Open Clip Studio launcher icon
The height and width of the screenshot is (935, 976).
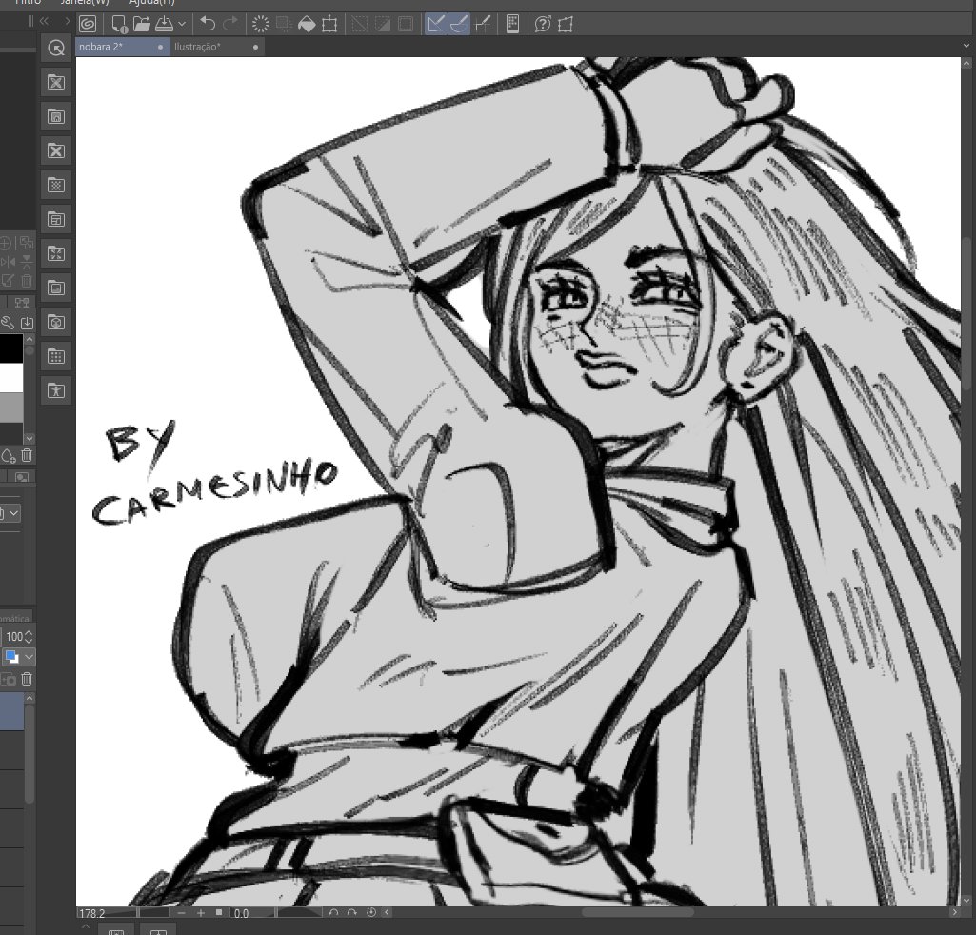(x=88, y=24)
